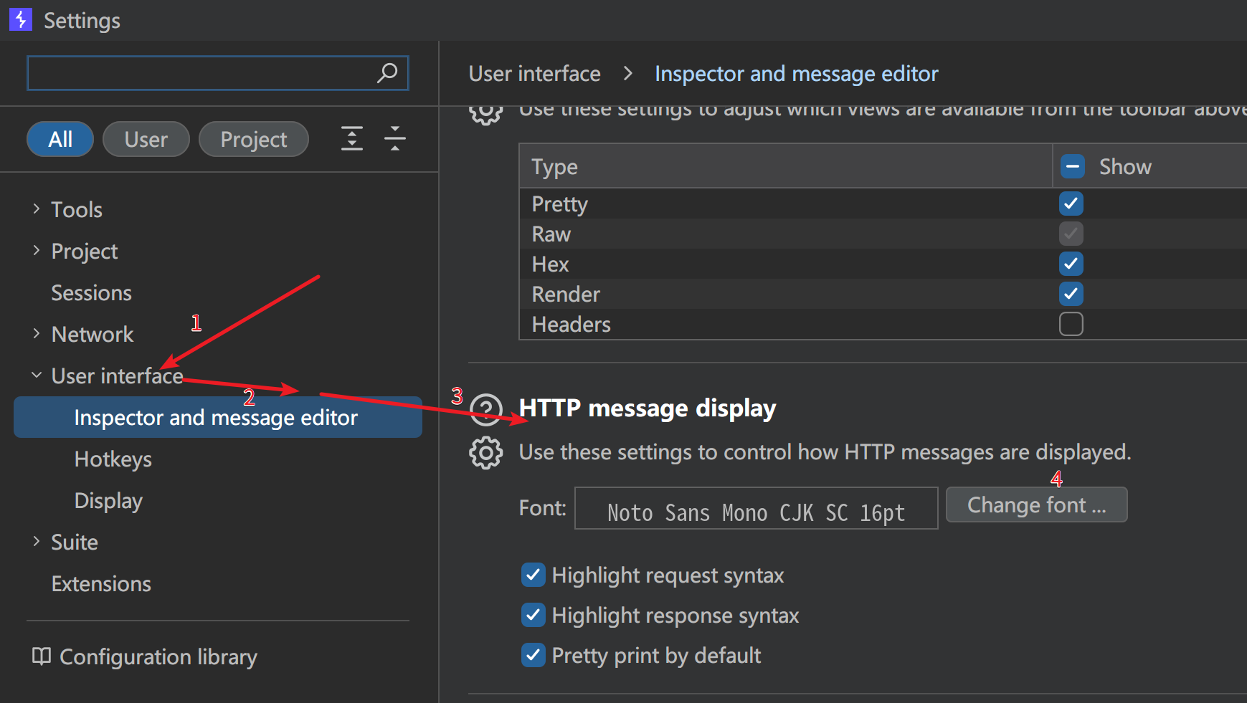Open the Configuration library link
The height and width of the screenshot is (703, 1247).
point(158,656)
